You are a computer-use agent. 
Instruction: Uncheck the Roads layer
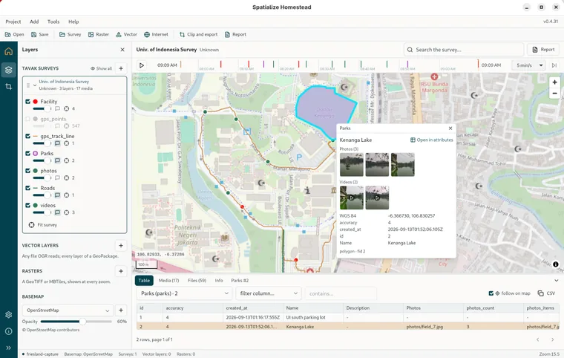tap(27, 188)
